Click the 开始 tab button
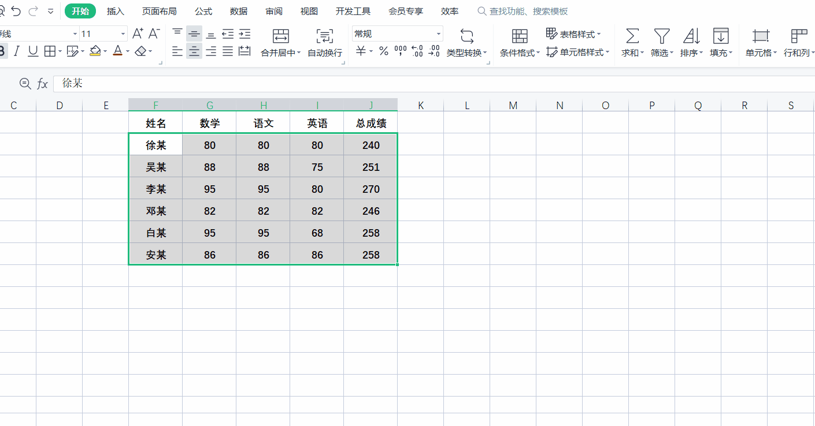The image size is (815, 426). click(80, 11)
